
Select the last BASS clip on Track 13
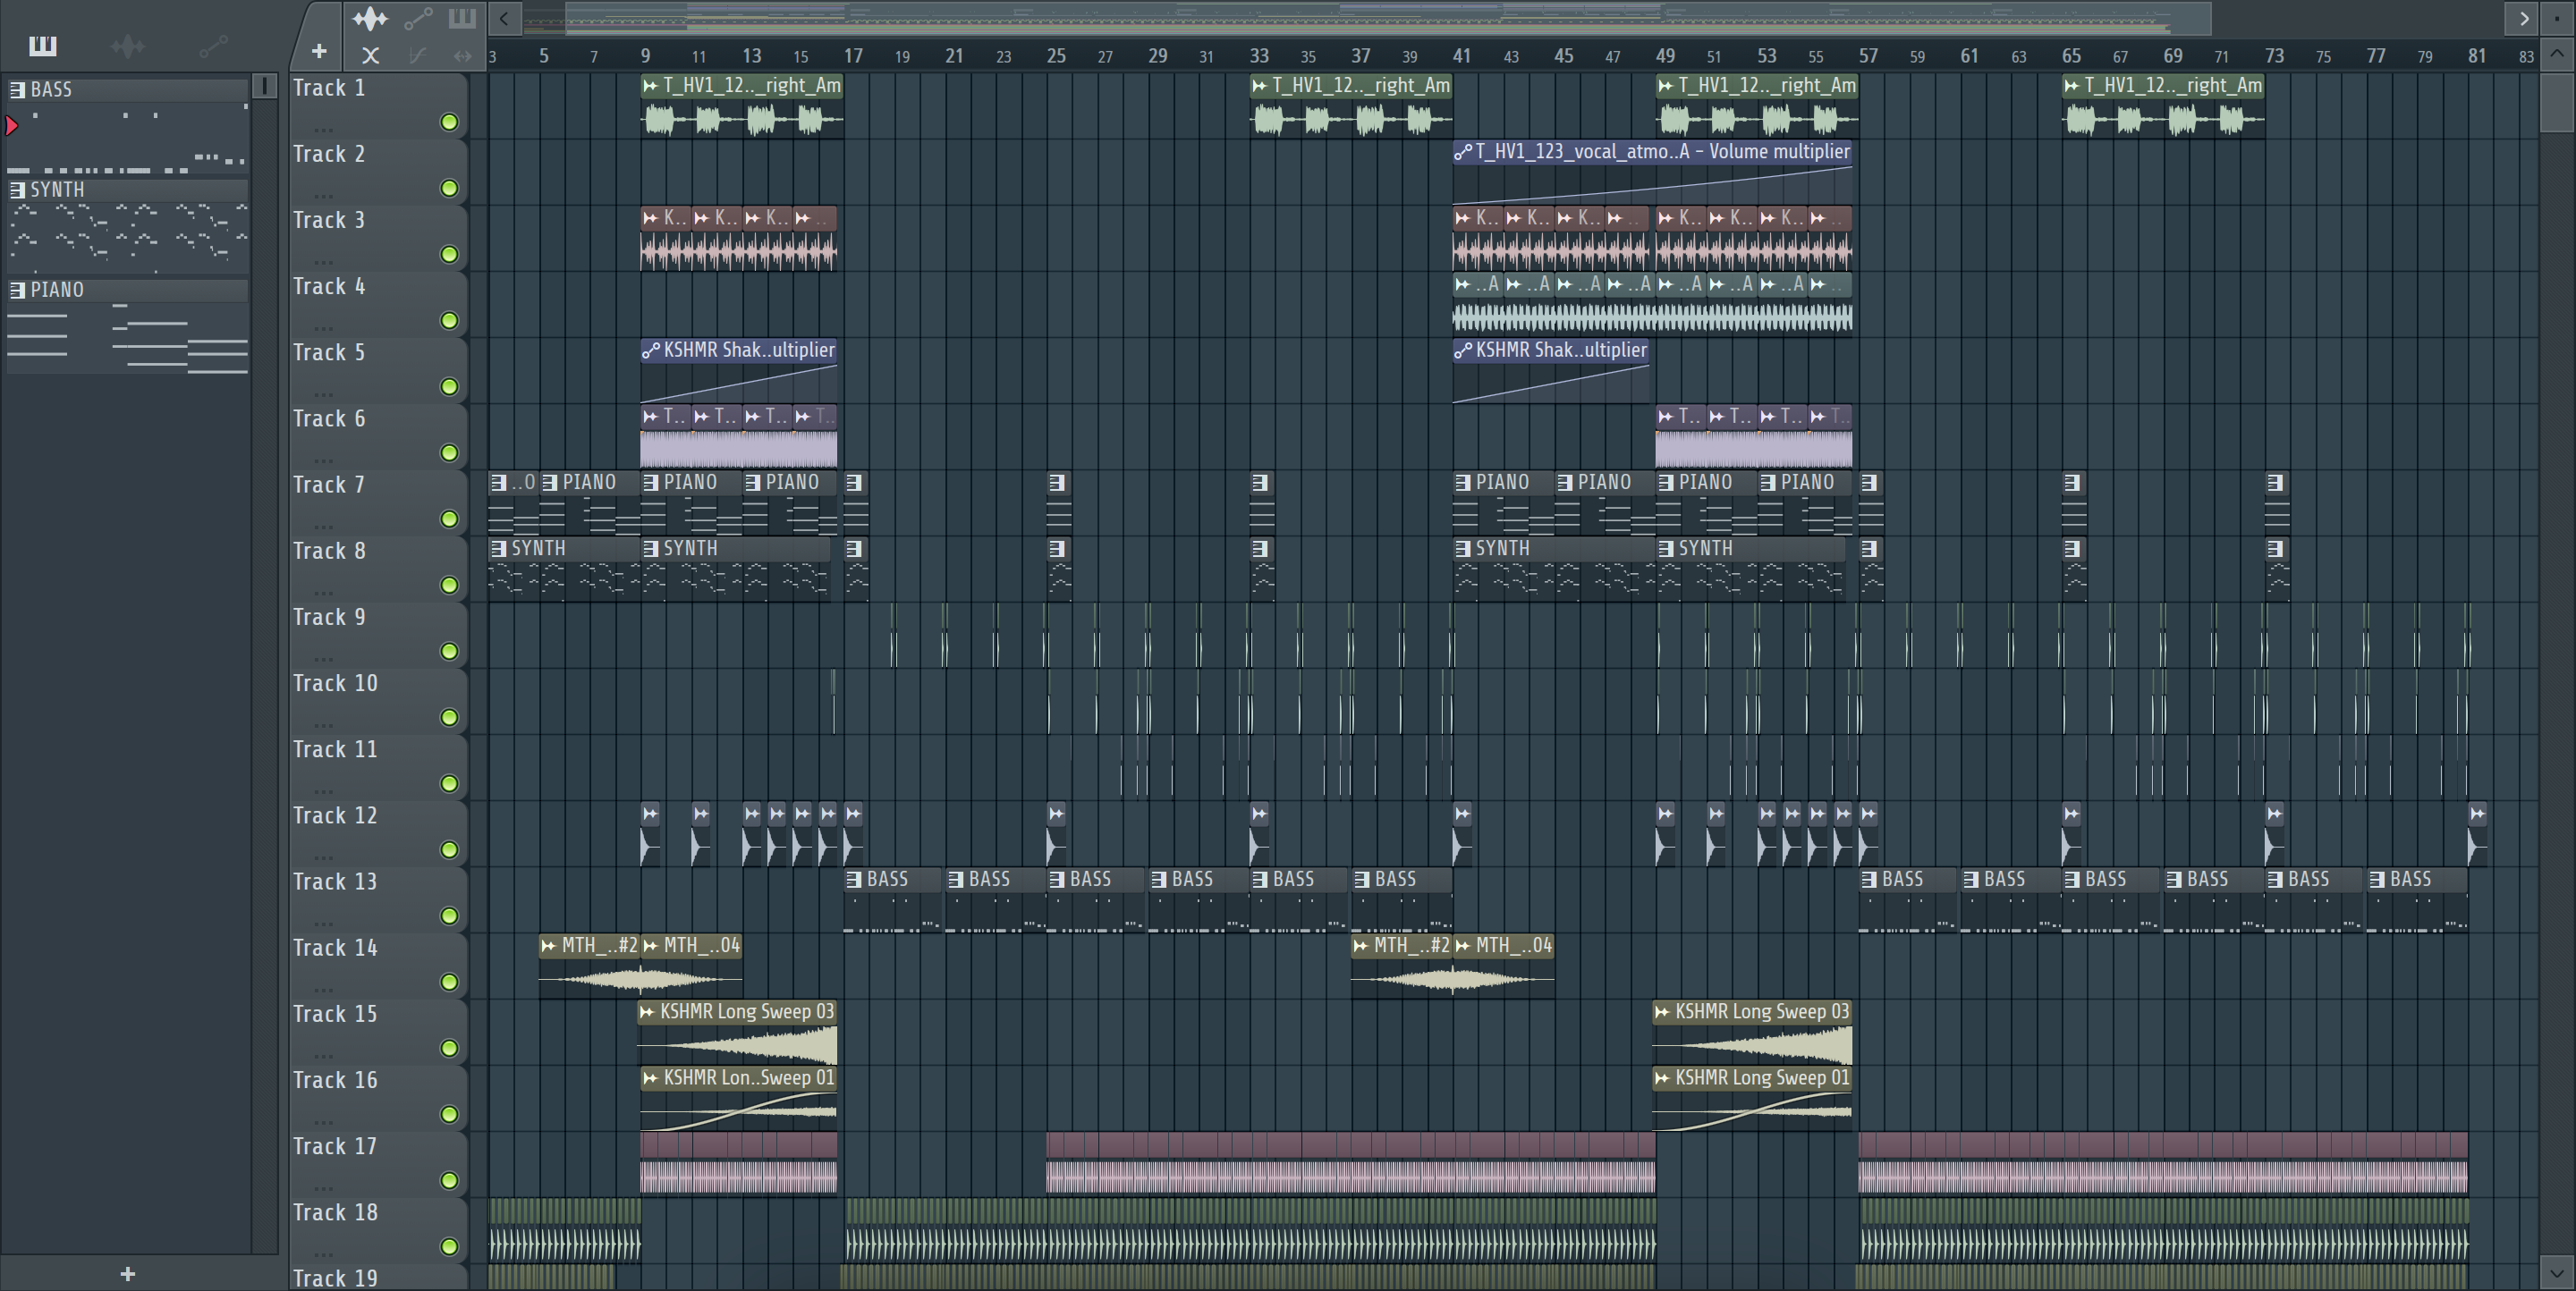click(x=2416, y=899)
